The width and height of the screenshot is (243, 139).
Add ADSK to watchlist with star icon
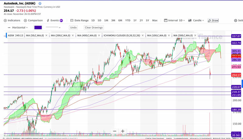point(40,3)
